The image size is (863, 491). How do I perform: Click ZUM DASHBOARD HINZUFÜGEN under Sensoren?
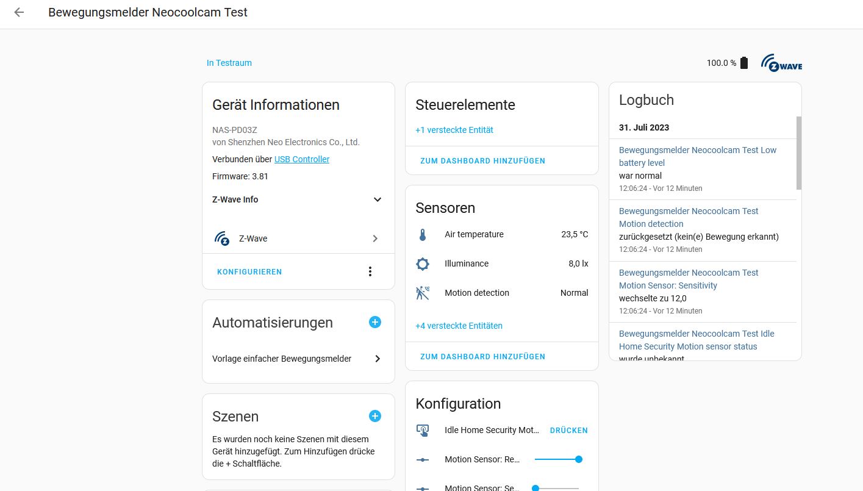[482, 357]
